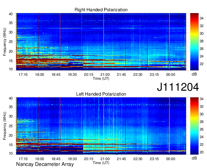Click the "dB" label under Right Handed colorbar
This screenshot has width=207, height=168.
pos(194,74)
